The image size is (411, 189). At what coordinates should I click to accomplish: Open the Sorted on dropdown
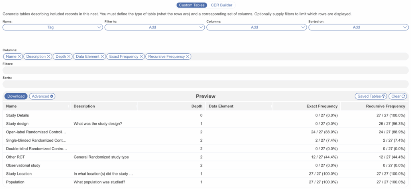coord(358,27)
